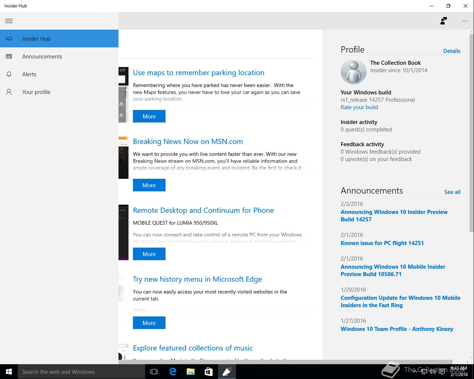Viewport: 474px width, 379px height.
Task: Click the network icon in system tray
Action: point(424,372)
